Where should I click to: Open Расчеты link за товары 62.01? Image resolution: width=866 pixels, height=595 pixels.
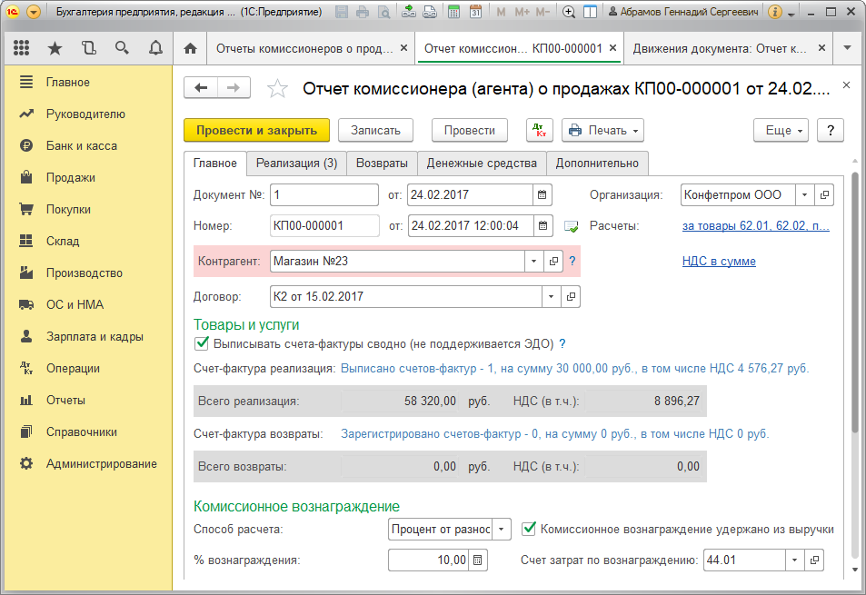[x=755, y=226]
